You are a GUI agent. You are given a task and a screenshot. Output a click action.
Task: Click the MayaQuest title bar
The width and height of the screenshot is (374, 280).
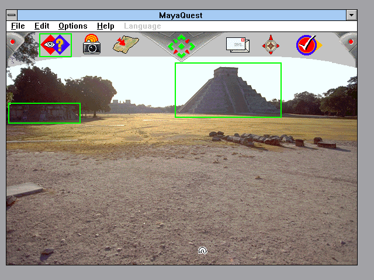tap(182, 15)
